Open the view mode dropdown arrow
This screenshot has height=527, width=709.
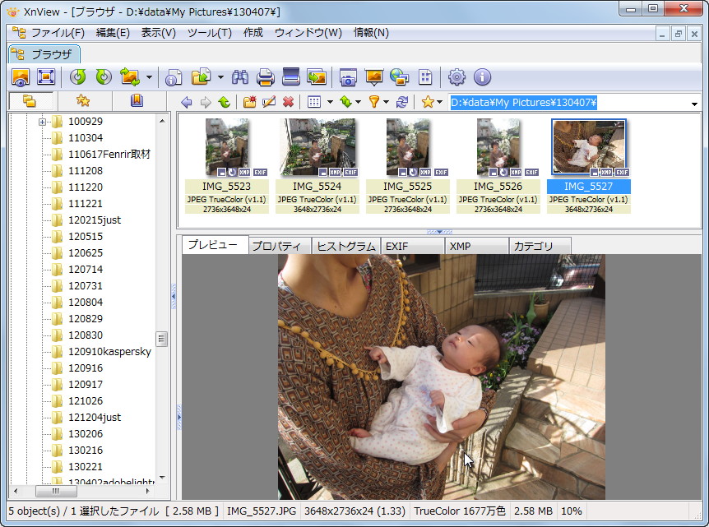[x=329, y=102]
